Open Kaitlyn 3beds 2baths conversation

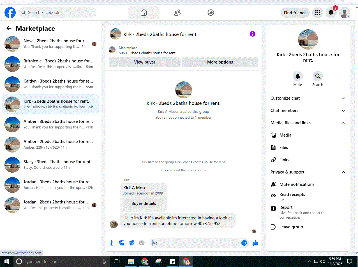click(x=50, y=84)
